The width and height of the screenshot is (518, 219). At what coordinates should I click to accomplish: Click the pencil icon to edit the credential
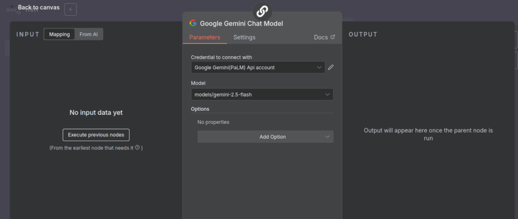pos(331,67)
